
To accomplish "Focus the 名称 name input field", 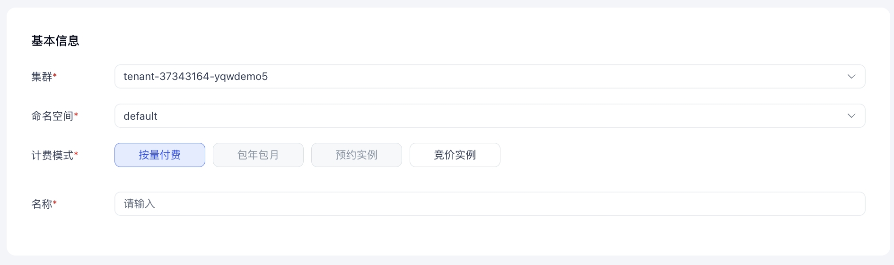I will click(x=490, y=204).
